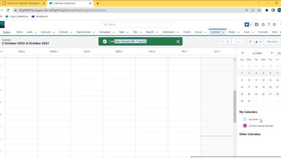
Task: Select October 24 in mini calendar
Action: coord(249,94)
